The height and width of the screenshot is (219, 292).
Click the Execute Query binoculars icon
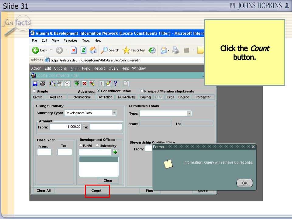point(60,84)
